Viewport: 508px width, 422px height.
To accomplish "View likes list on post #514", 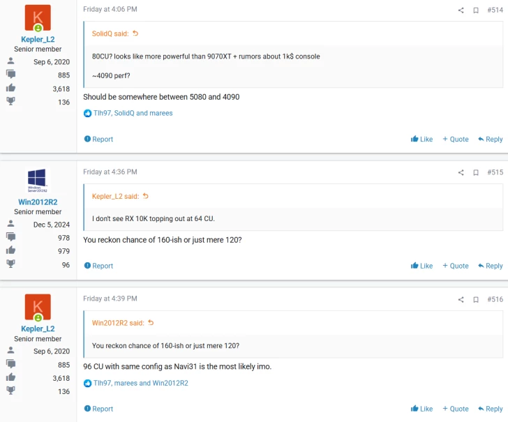I will pyautogui.click(x=133, y=113).
